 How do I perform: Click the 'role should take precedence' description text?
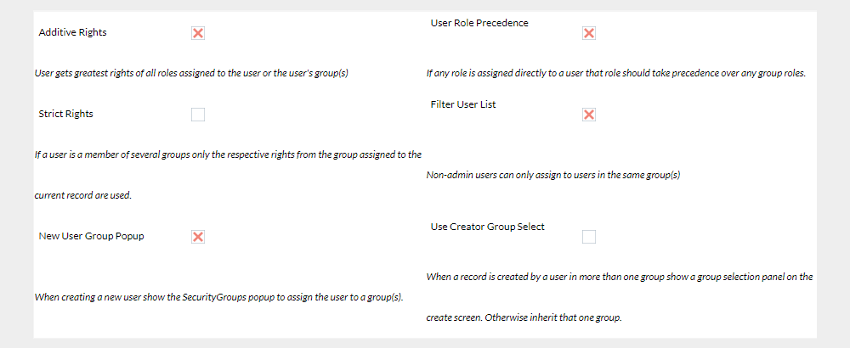[x=615, y=73]
